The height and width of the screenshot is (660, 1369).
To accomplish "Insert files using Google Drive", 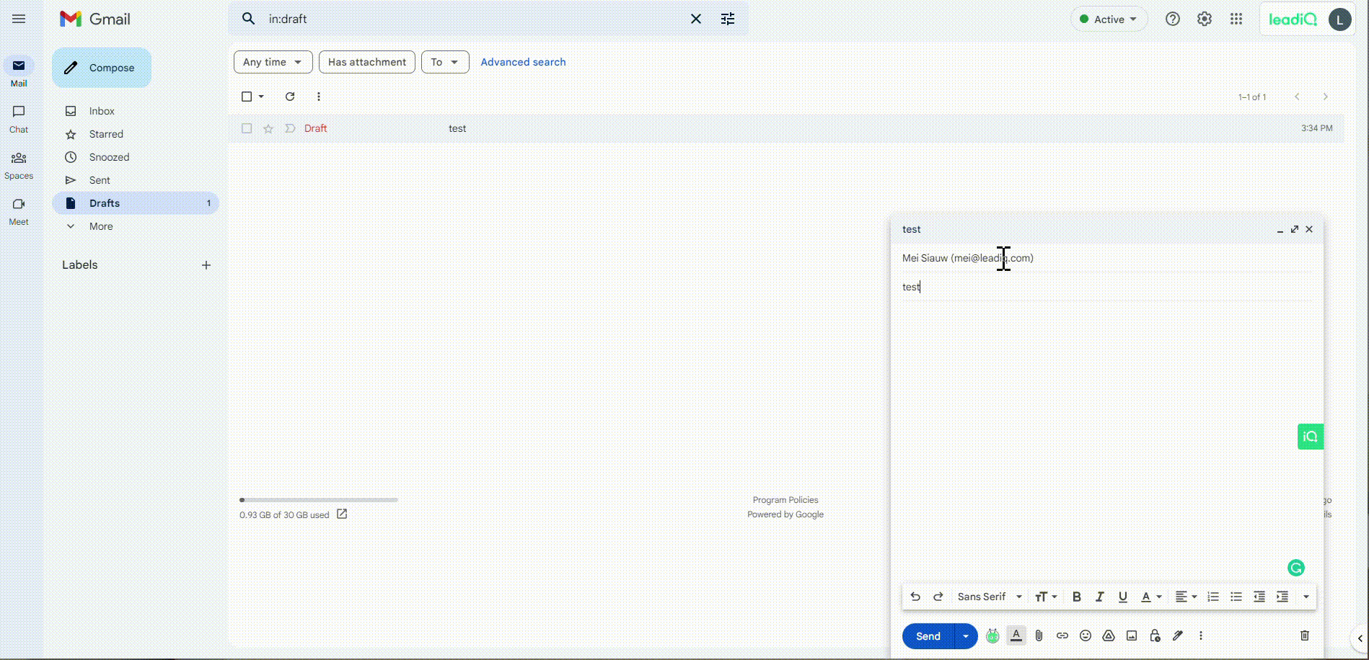I will [1109, 636].
